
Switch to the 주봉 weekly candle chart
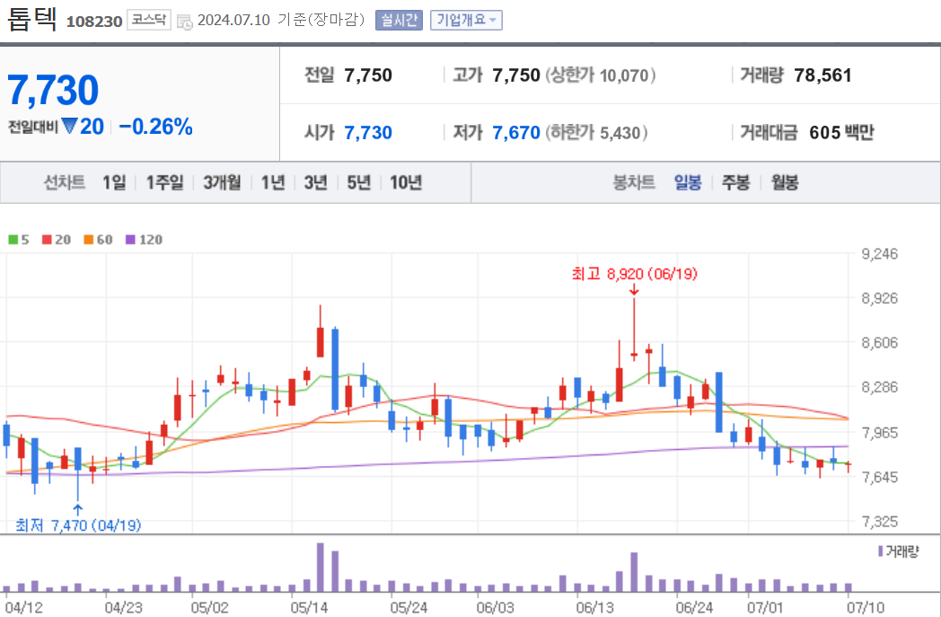pyautogui.click(x=735, y=181)
